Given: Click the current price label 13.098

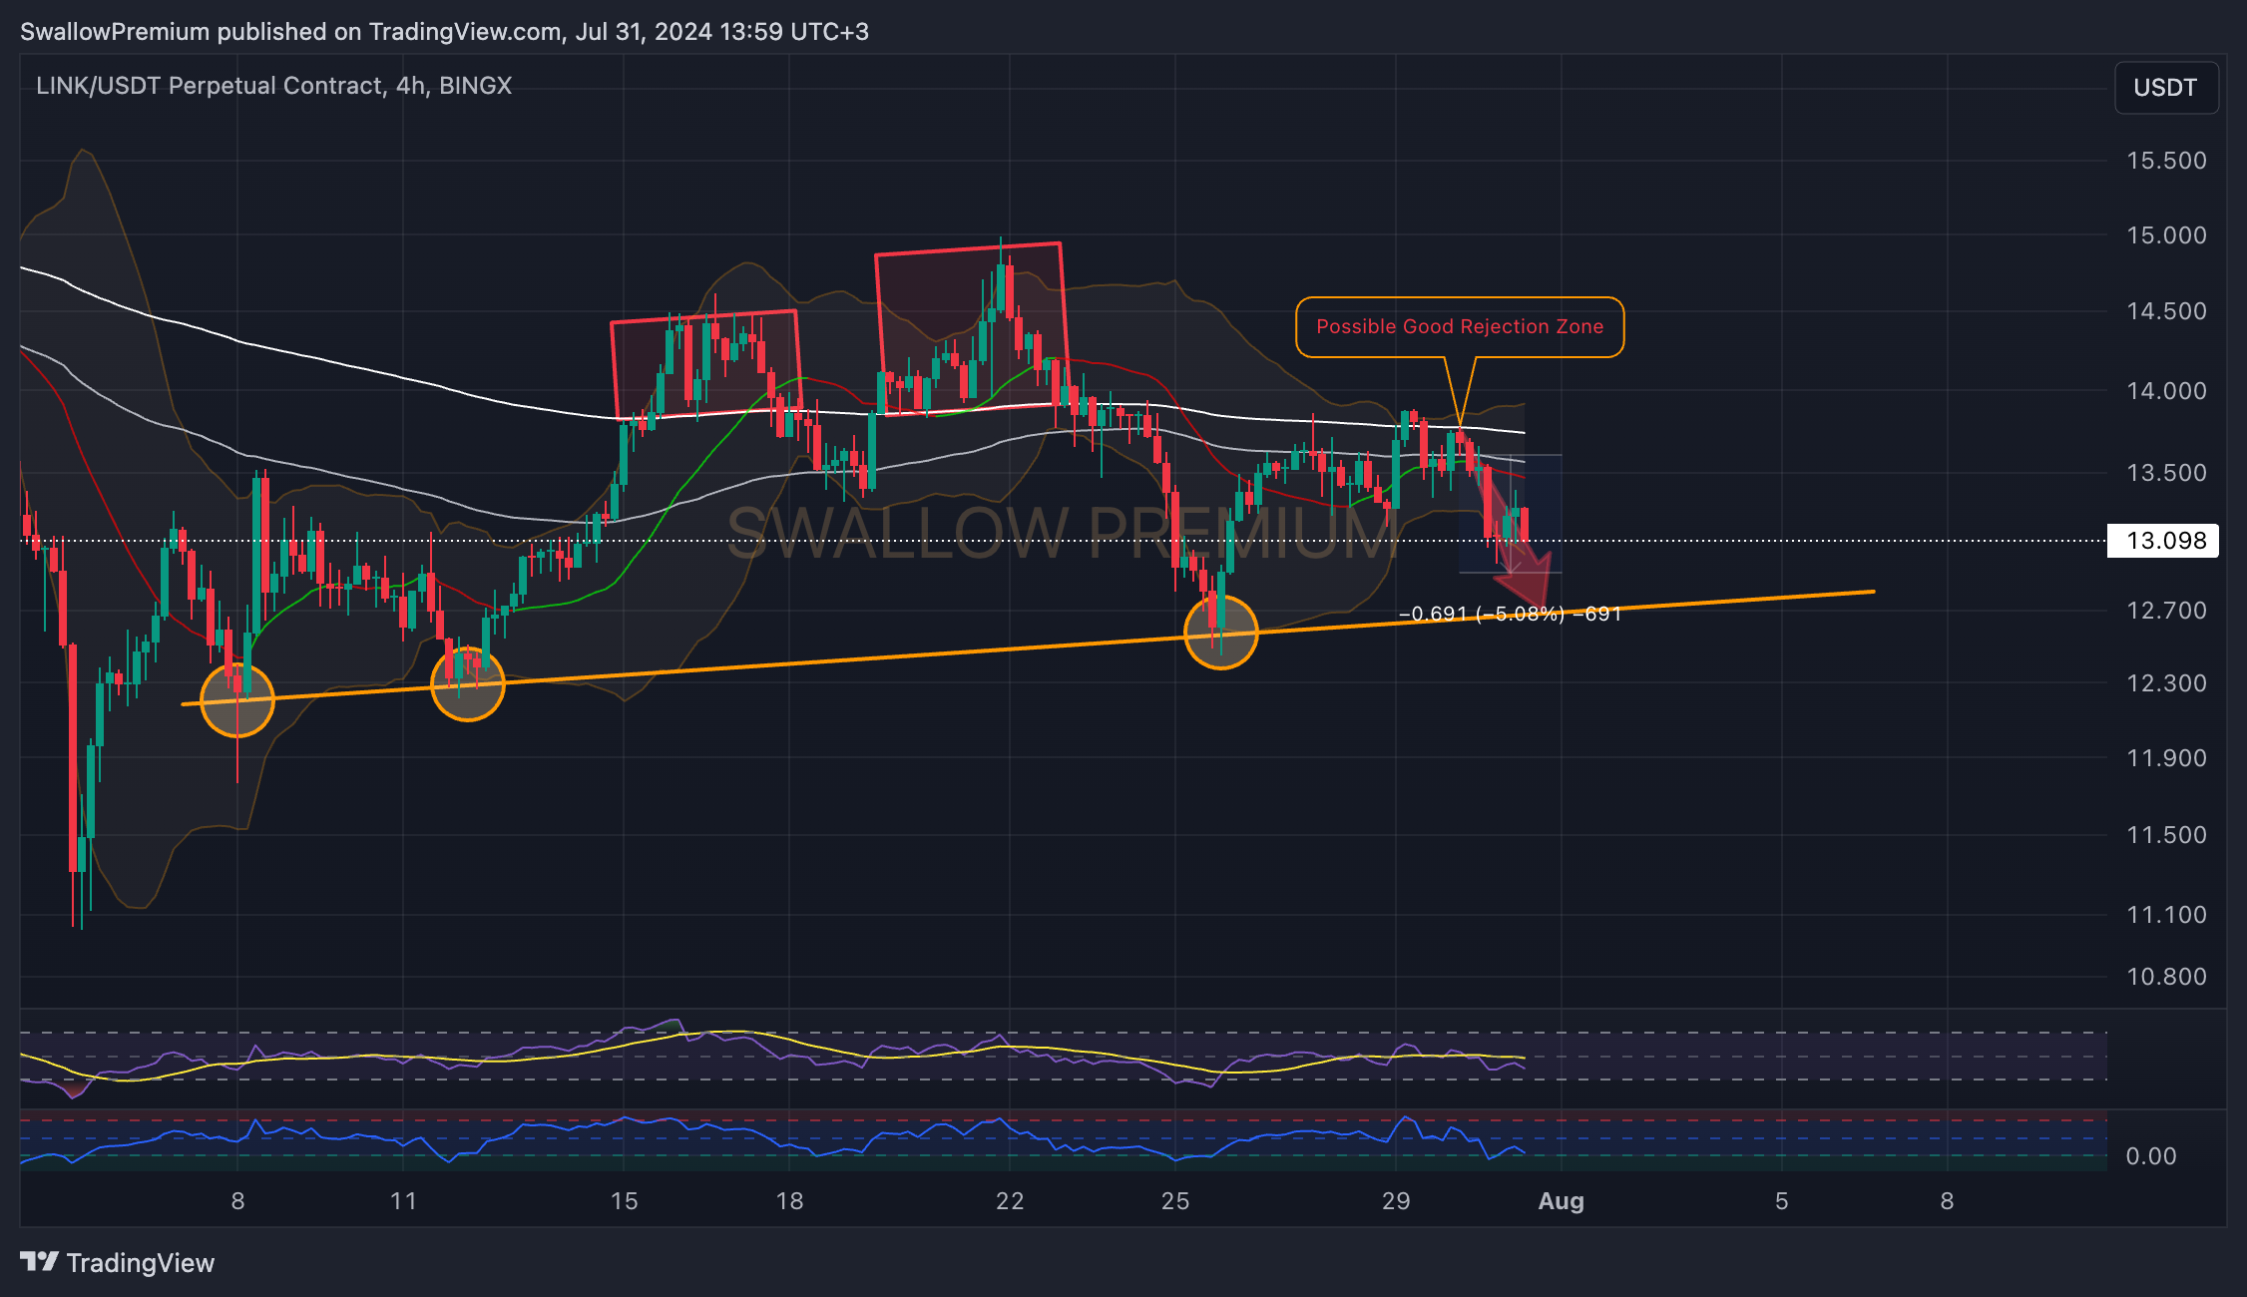Looking at the screenshot, I should [x=2162, y=541].
